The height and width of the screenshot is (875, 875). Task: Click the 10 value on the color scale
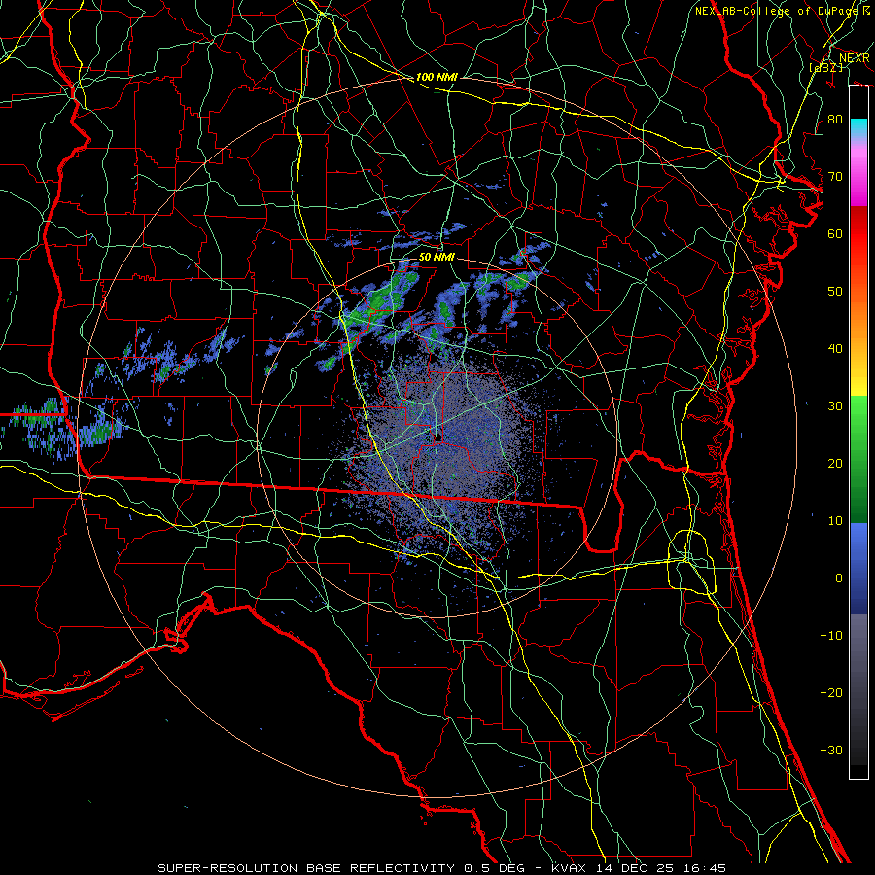click(835, 521)
